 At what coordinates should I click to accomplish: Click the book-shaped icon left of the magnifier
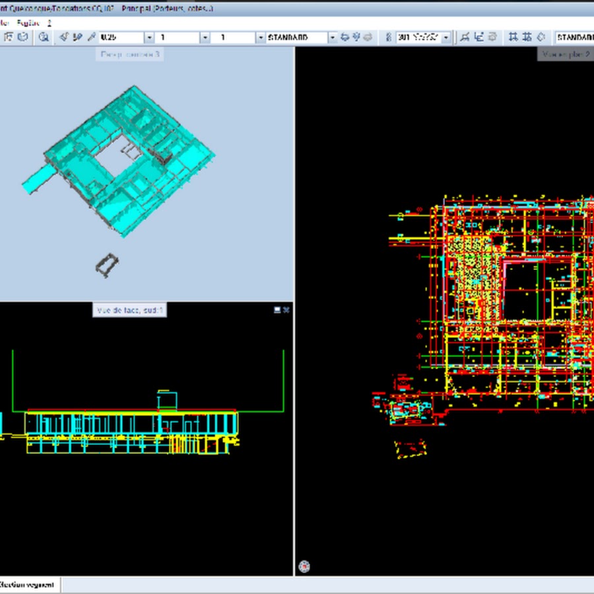tap(23, 38)
